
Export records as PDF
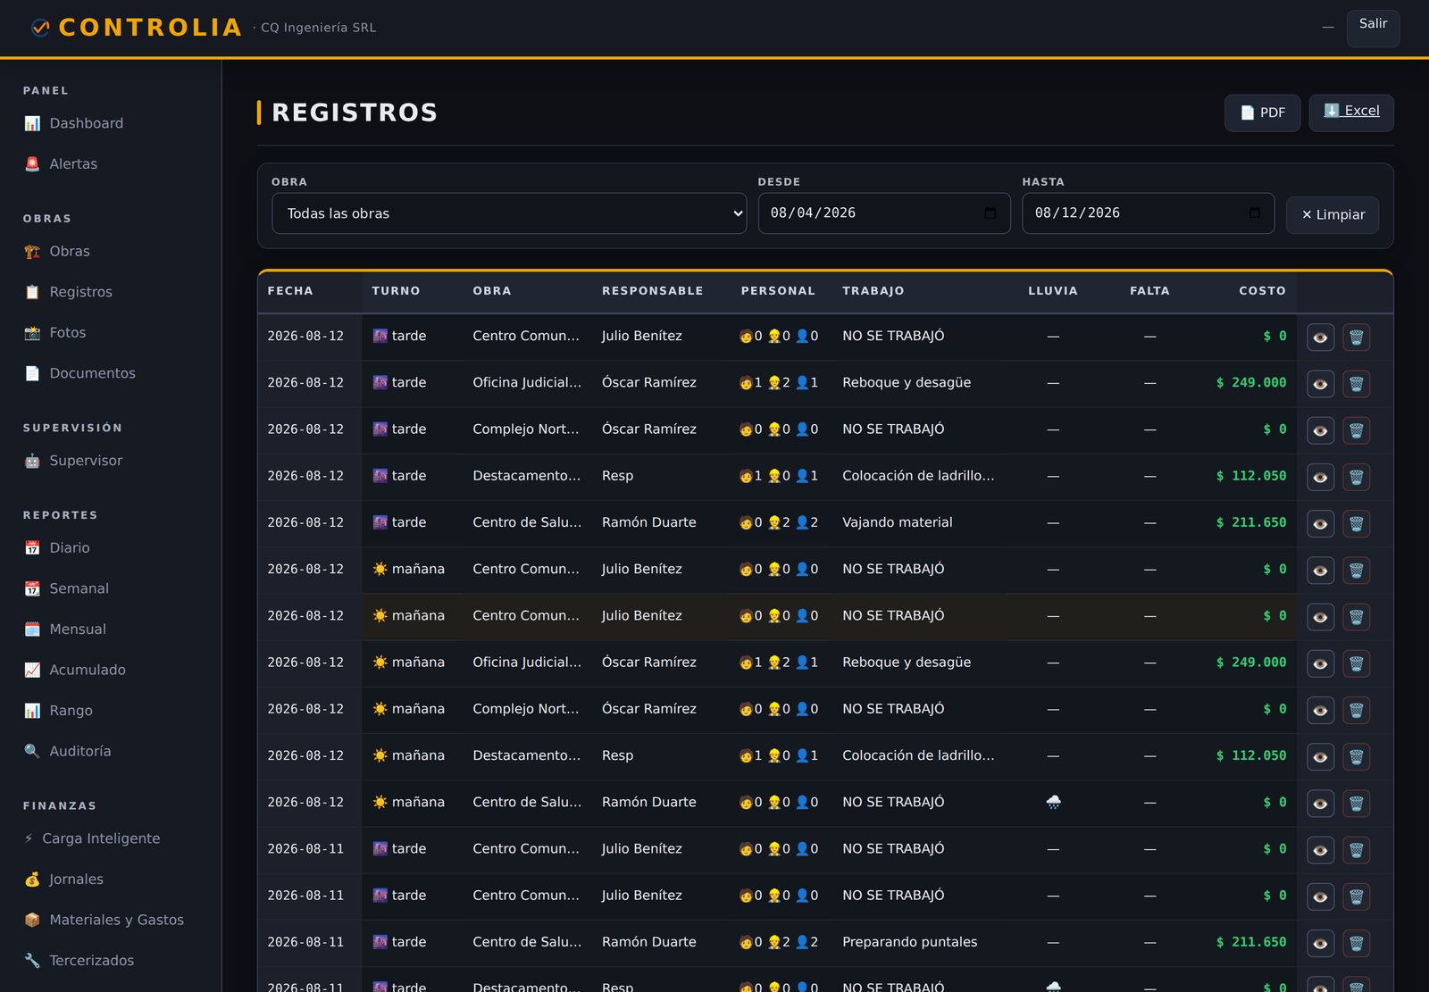1262,113
